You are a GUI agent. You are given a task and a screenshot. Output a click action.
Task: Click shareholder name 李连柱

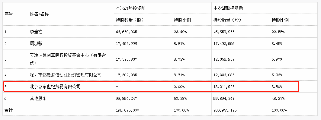tap(36, 32)
